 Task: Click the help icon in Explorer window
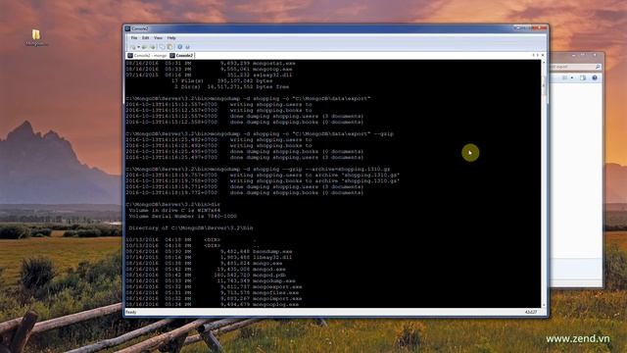pyautogui.click(x=595, y=77)
